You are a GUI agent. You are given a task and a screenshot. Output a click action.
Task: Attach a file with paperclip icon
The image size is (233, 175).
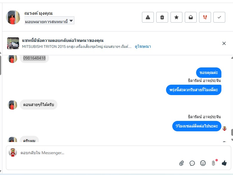coord(182,163)
